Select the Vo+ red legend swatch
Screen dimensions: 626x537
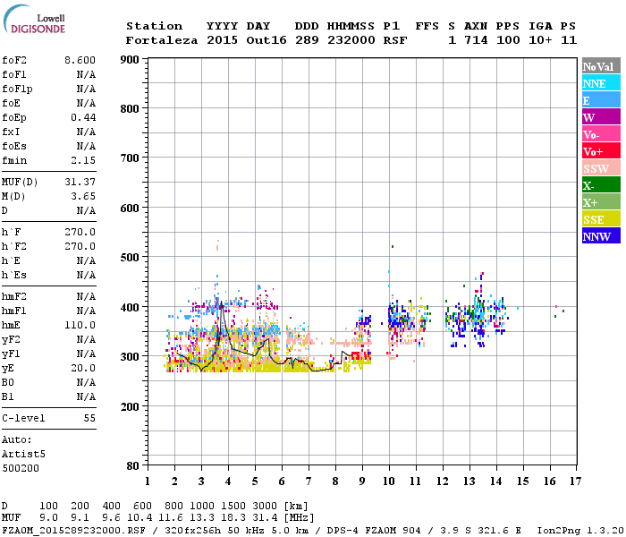pyautogui.click(x=601, y=151)
